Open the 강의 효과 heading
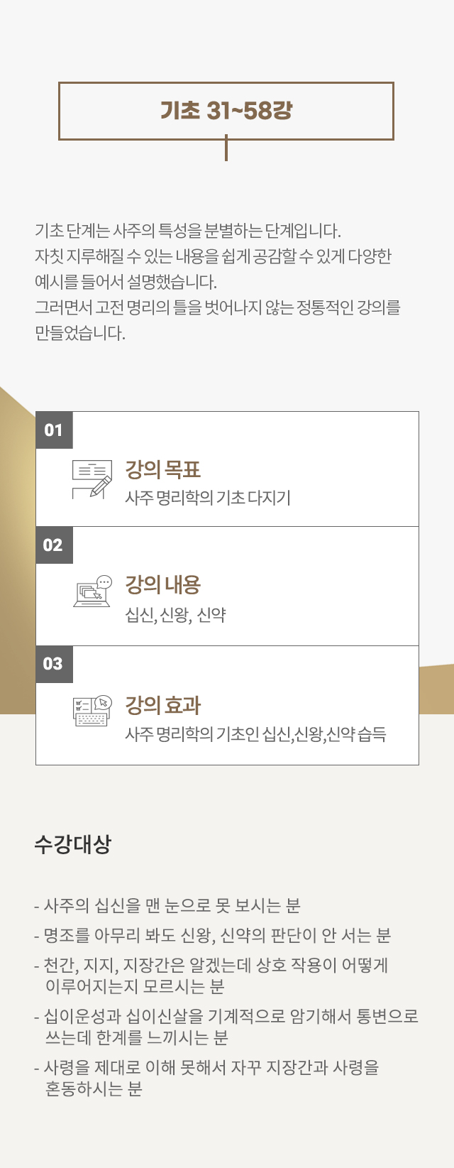The height and width of the screenshot is (1168, 454). pyautogui.click(x=163, y=705)
